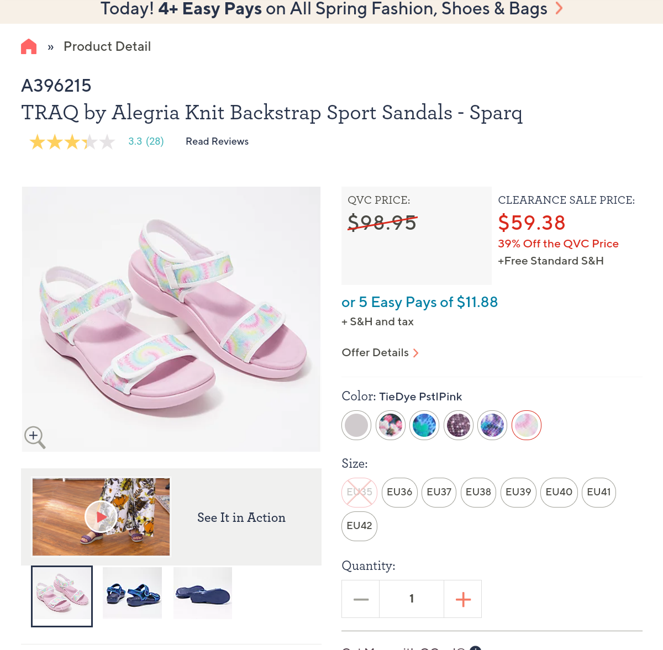Screen dimensions: 663x650
Task: View the blue sandals thumbnail
Action: pyautogui.click(x=133, y=593)
